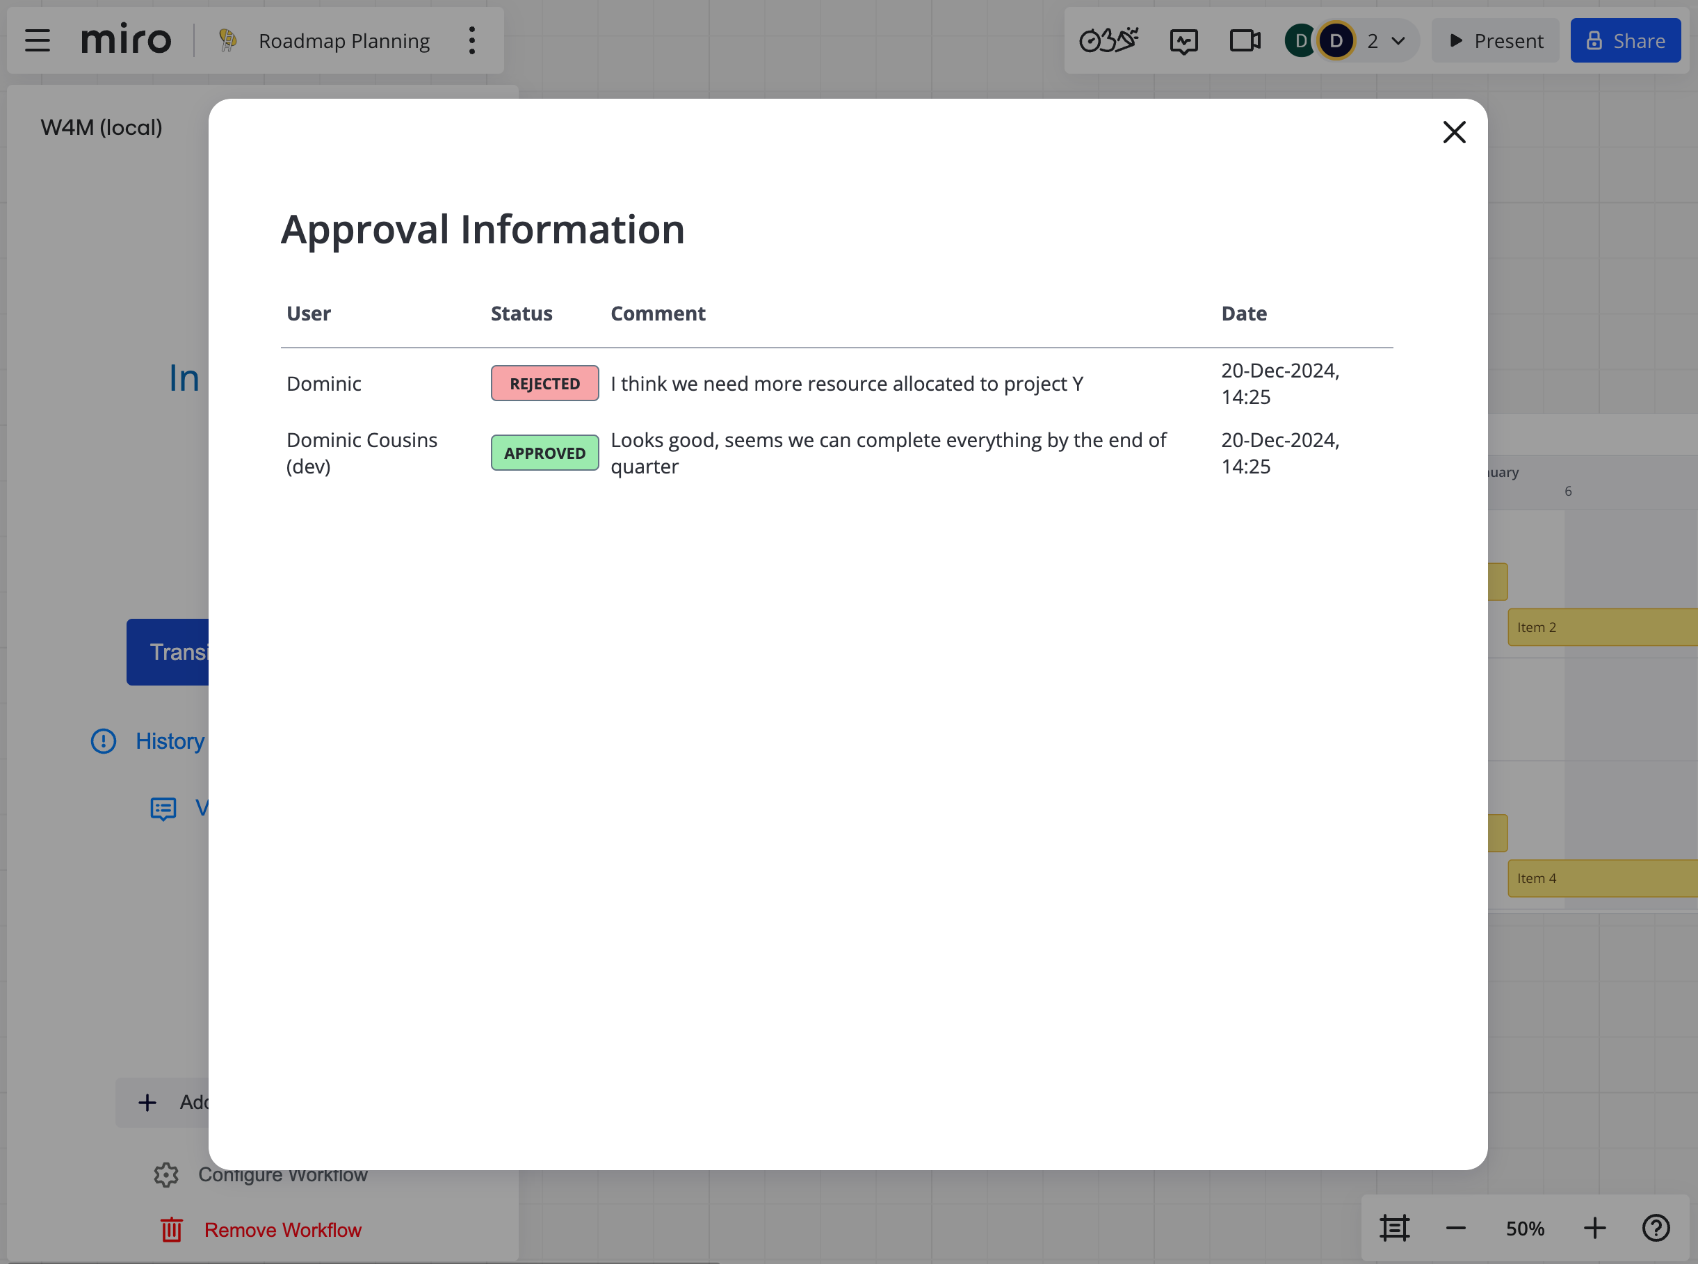Zoom in with plus button
The height and width of the screenshot is (1264, 1698).
tap(1594, 1228)
